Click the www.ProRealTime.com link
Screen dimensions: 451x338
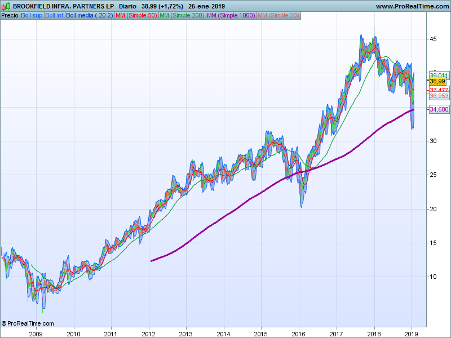412,6
